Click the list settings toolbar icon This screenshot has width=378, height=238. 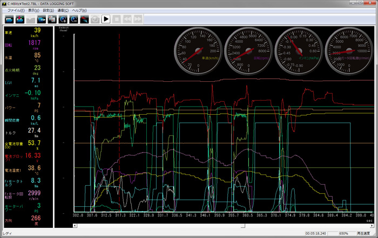click(52, 19)
